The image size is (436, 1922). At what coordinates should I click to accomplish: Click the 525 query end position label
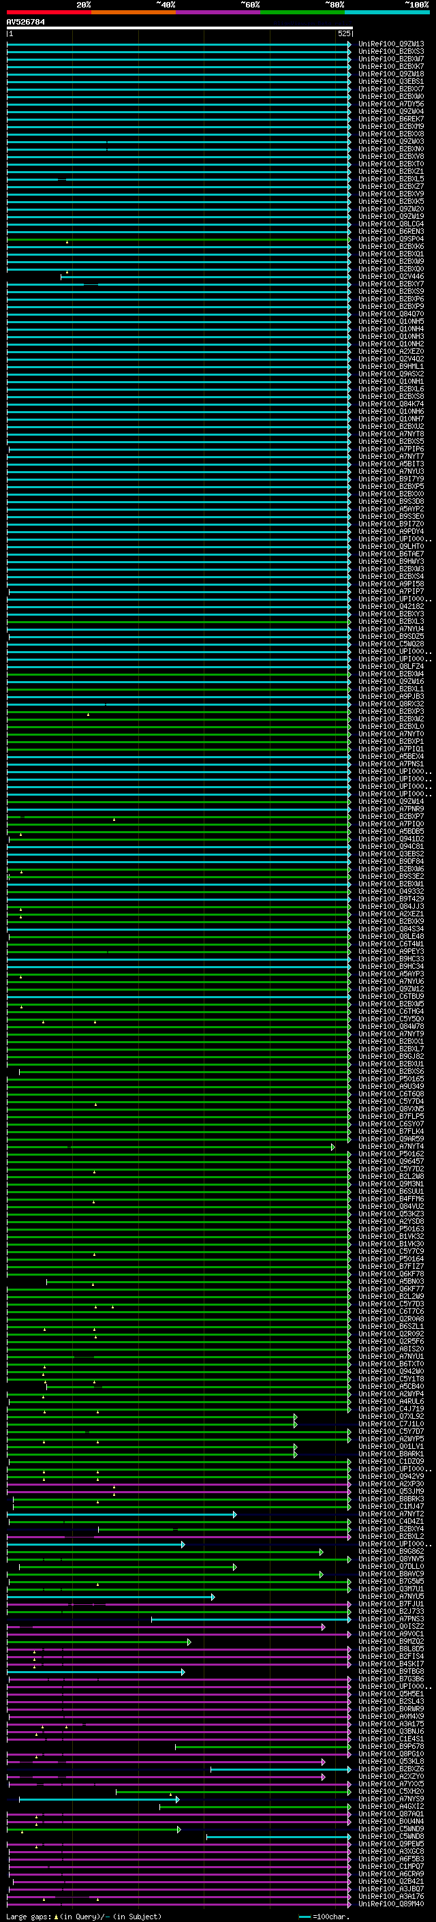[343, 33]
